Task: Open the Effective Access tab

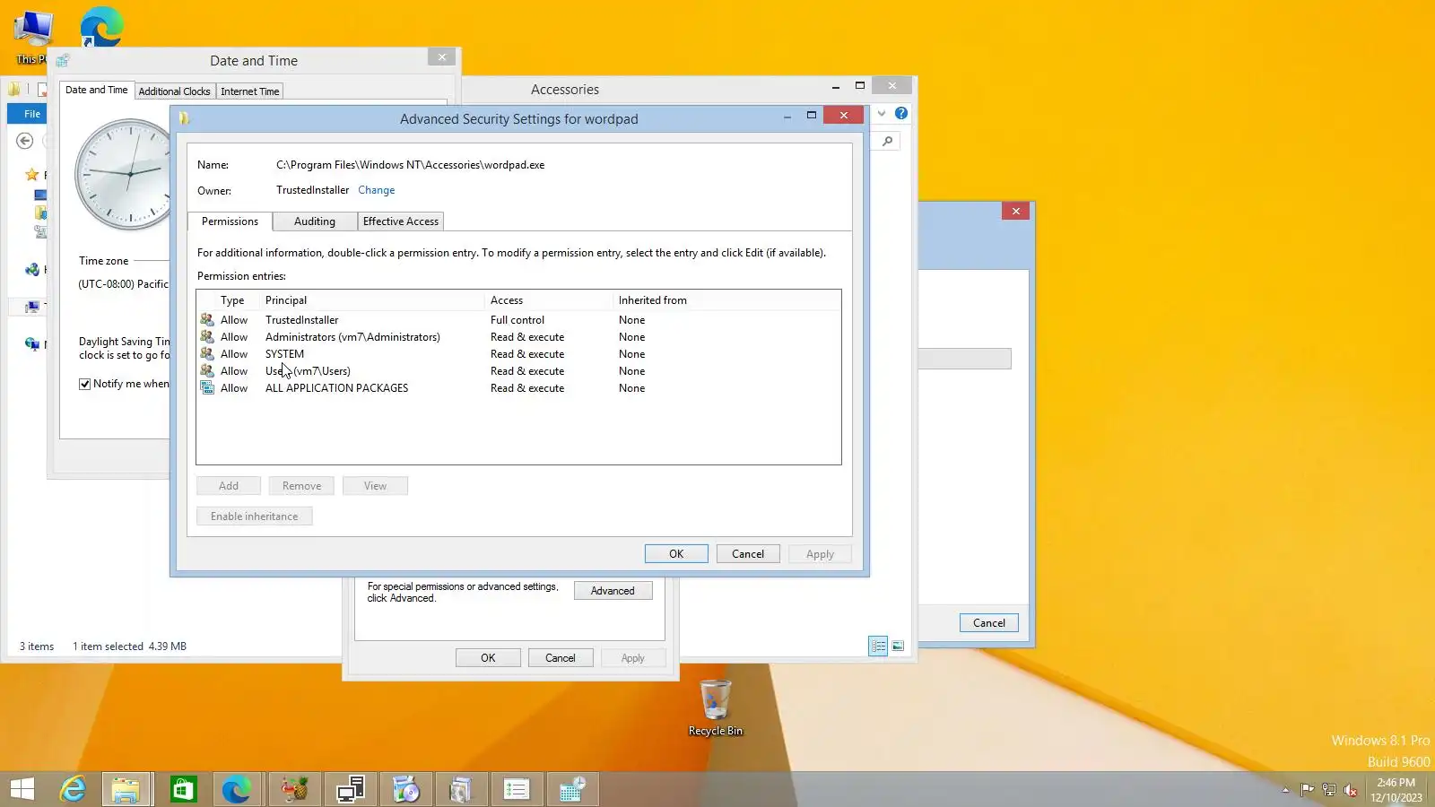Action: 401,221
